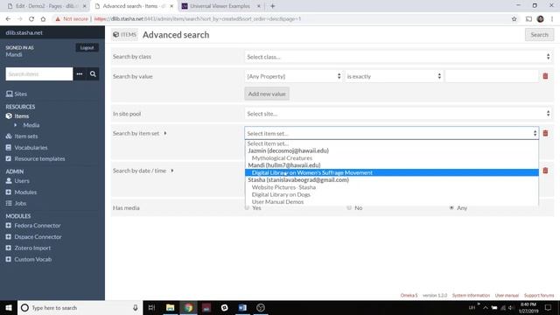Expand Search by date / time arrow

coord(172,171)
